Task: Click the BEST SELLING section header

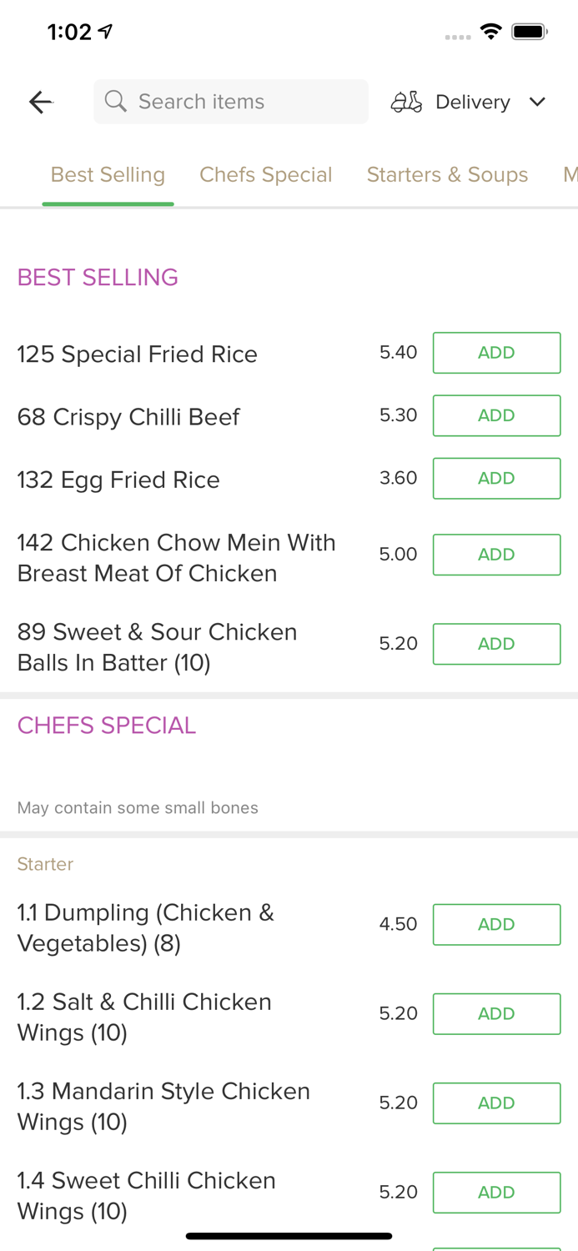Action: coord(98,277)
